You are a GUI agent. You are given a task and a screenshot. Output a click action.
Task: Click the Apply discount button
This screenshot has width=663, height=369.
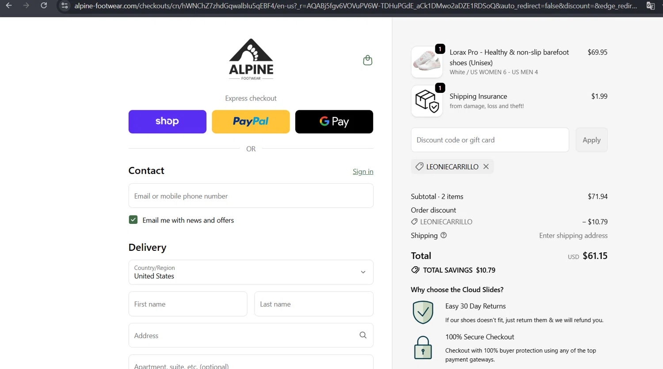591,140
